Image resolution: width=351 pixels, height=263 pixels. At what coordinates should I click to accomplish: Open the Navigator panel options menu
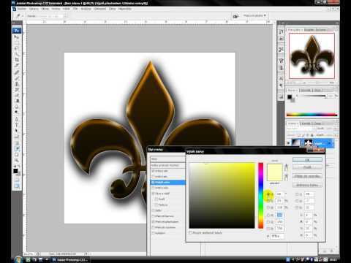coord(336,30)
